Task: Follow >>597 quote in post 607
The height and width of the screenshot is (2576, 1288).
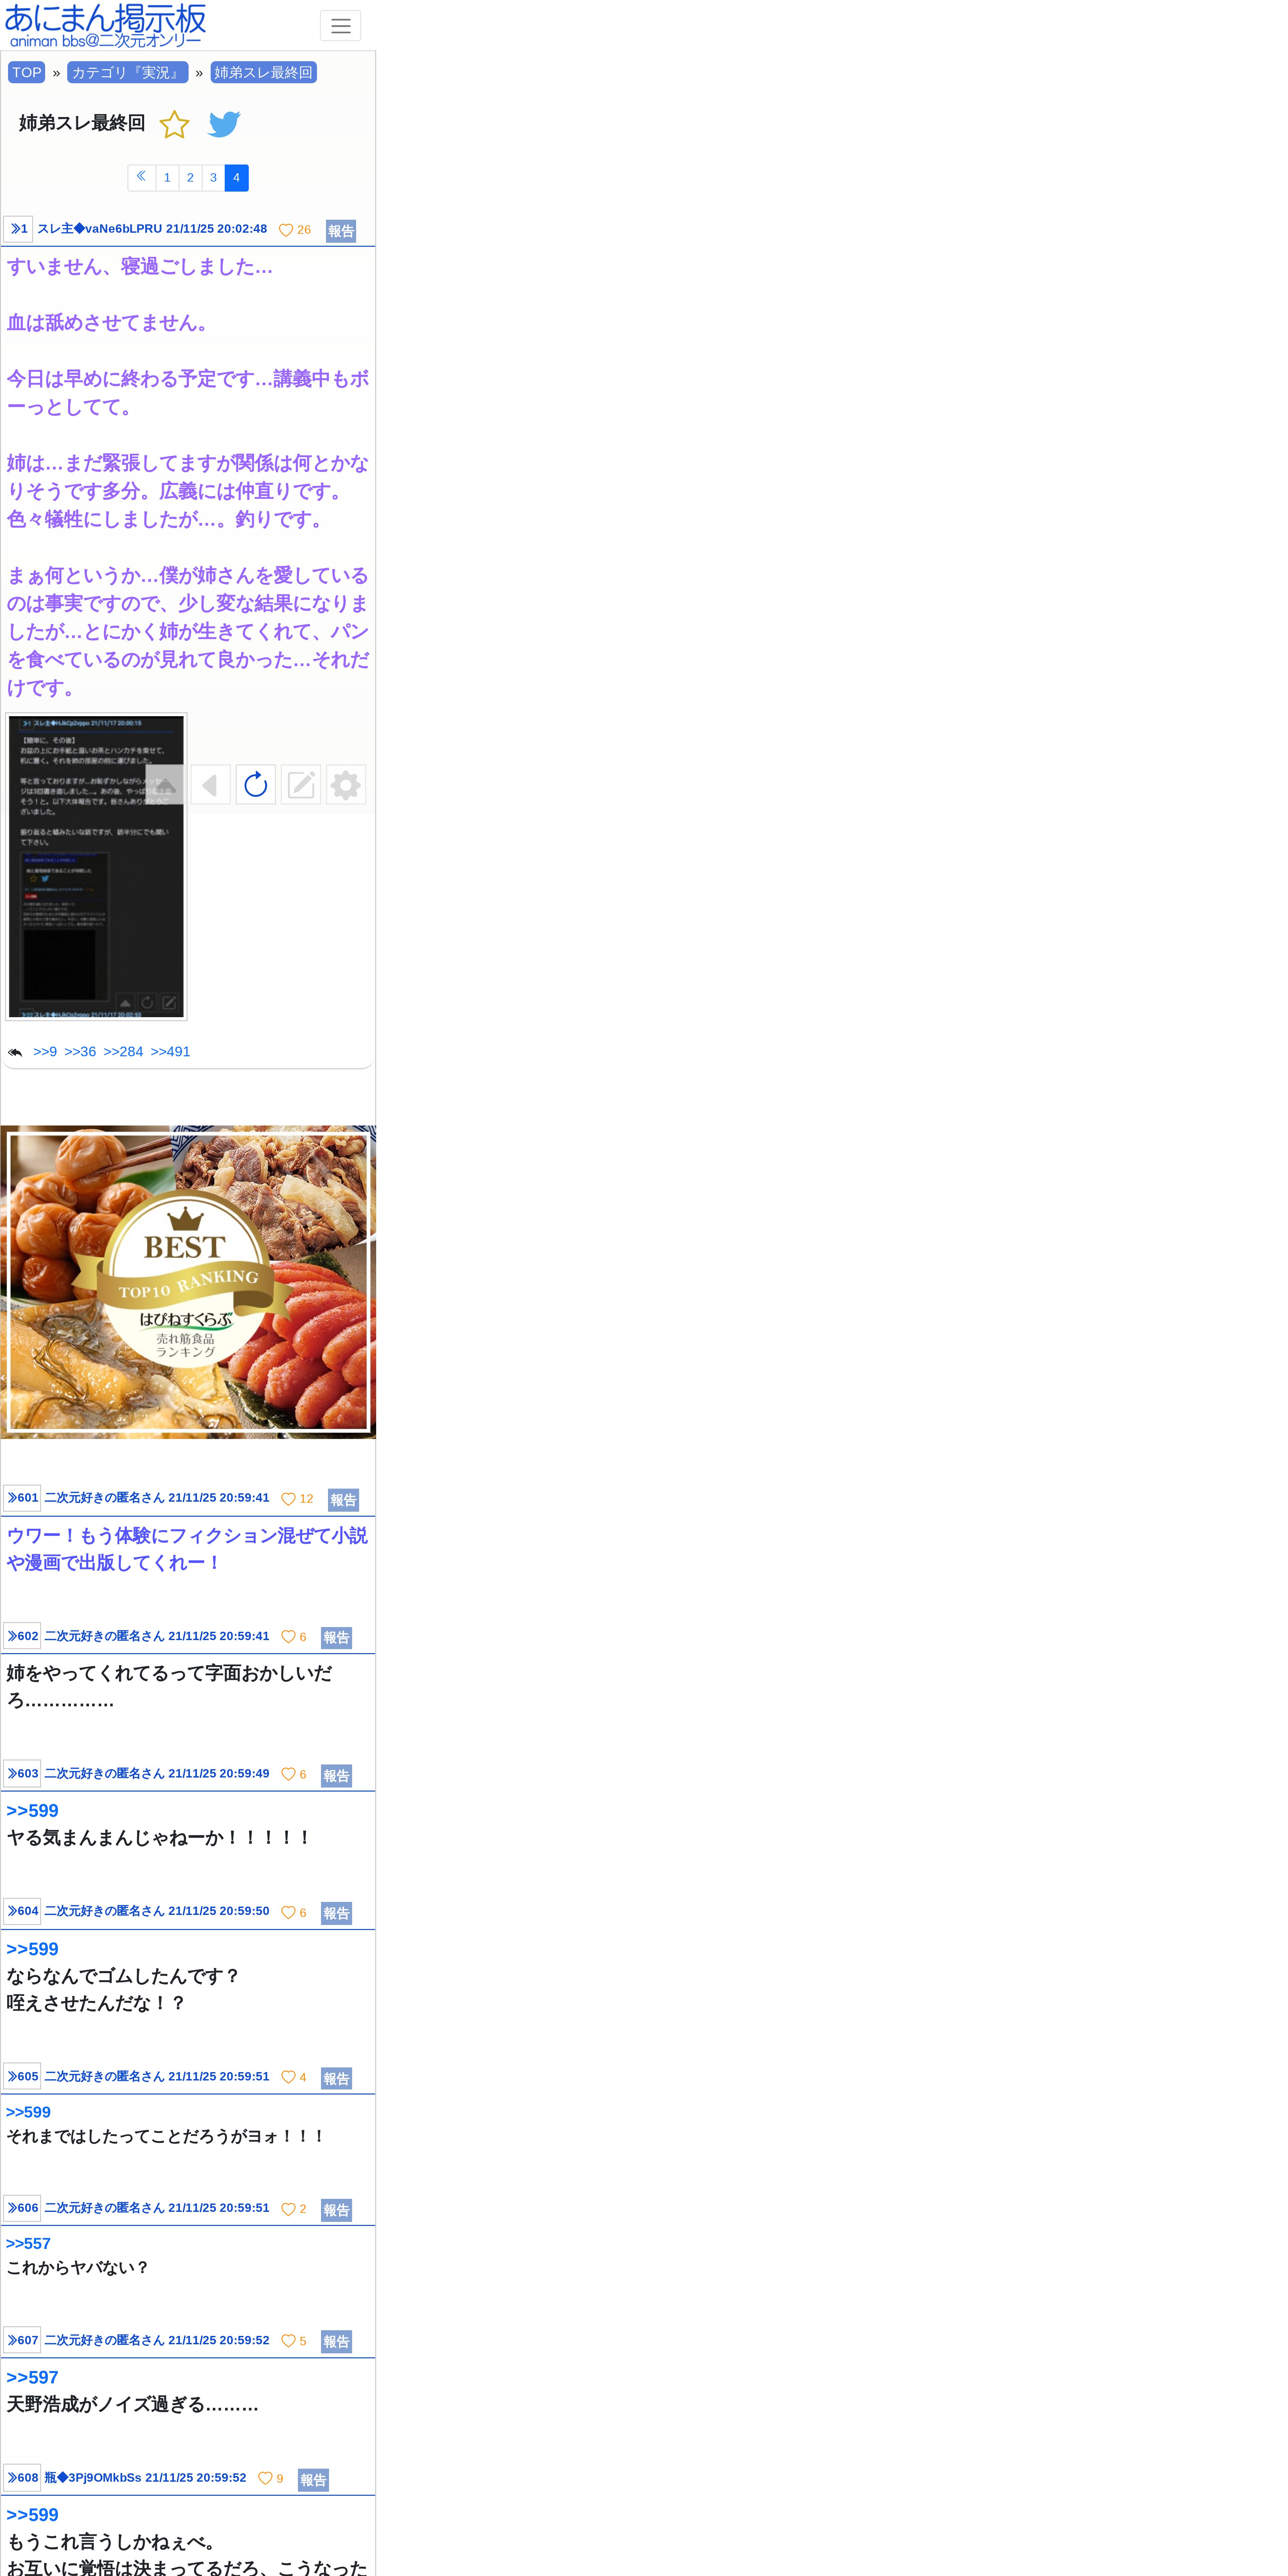Action: [x=32, y=2377]
